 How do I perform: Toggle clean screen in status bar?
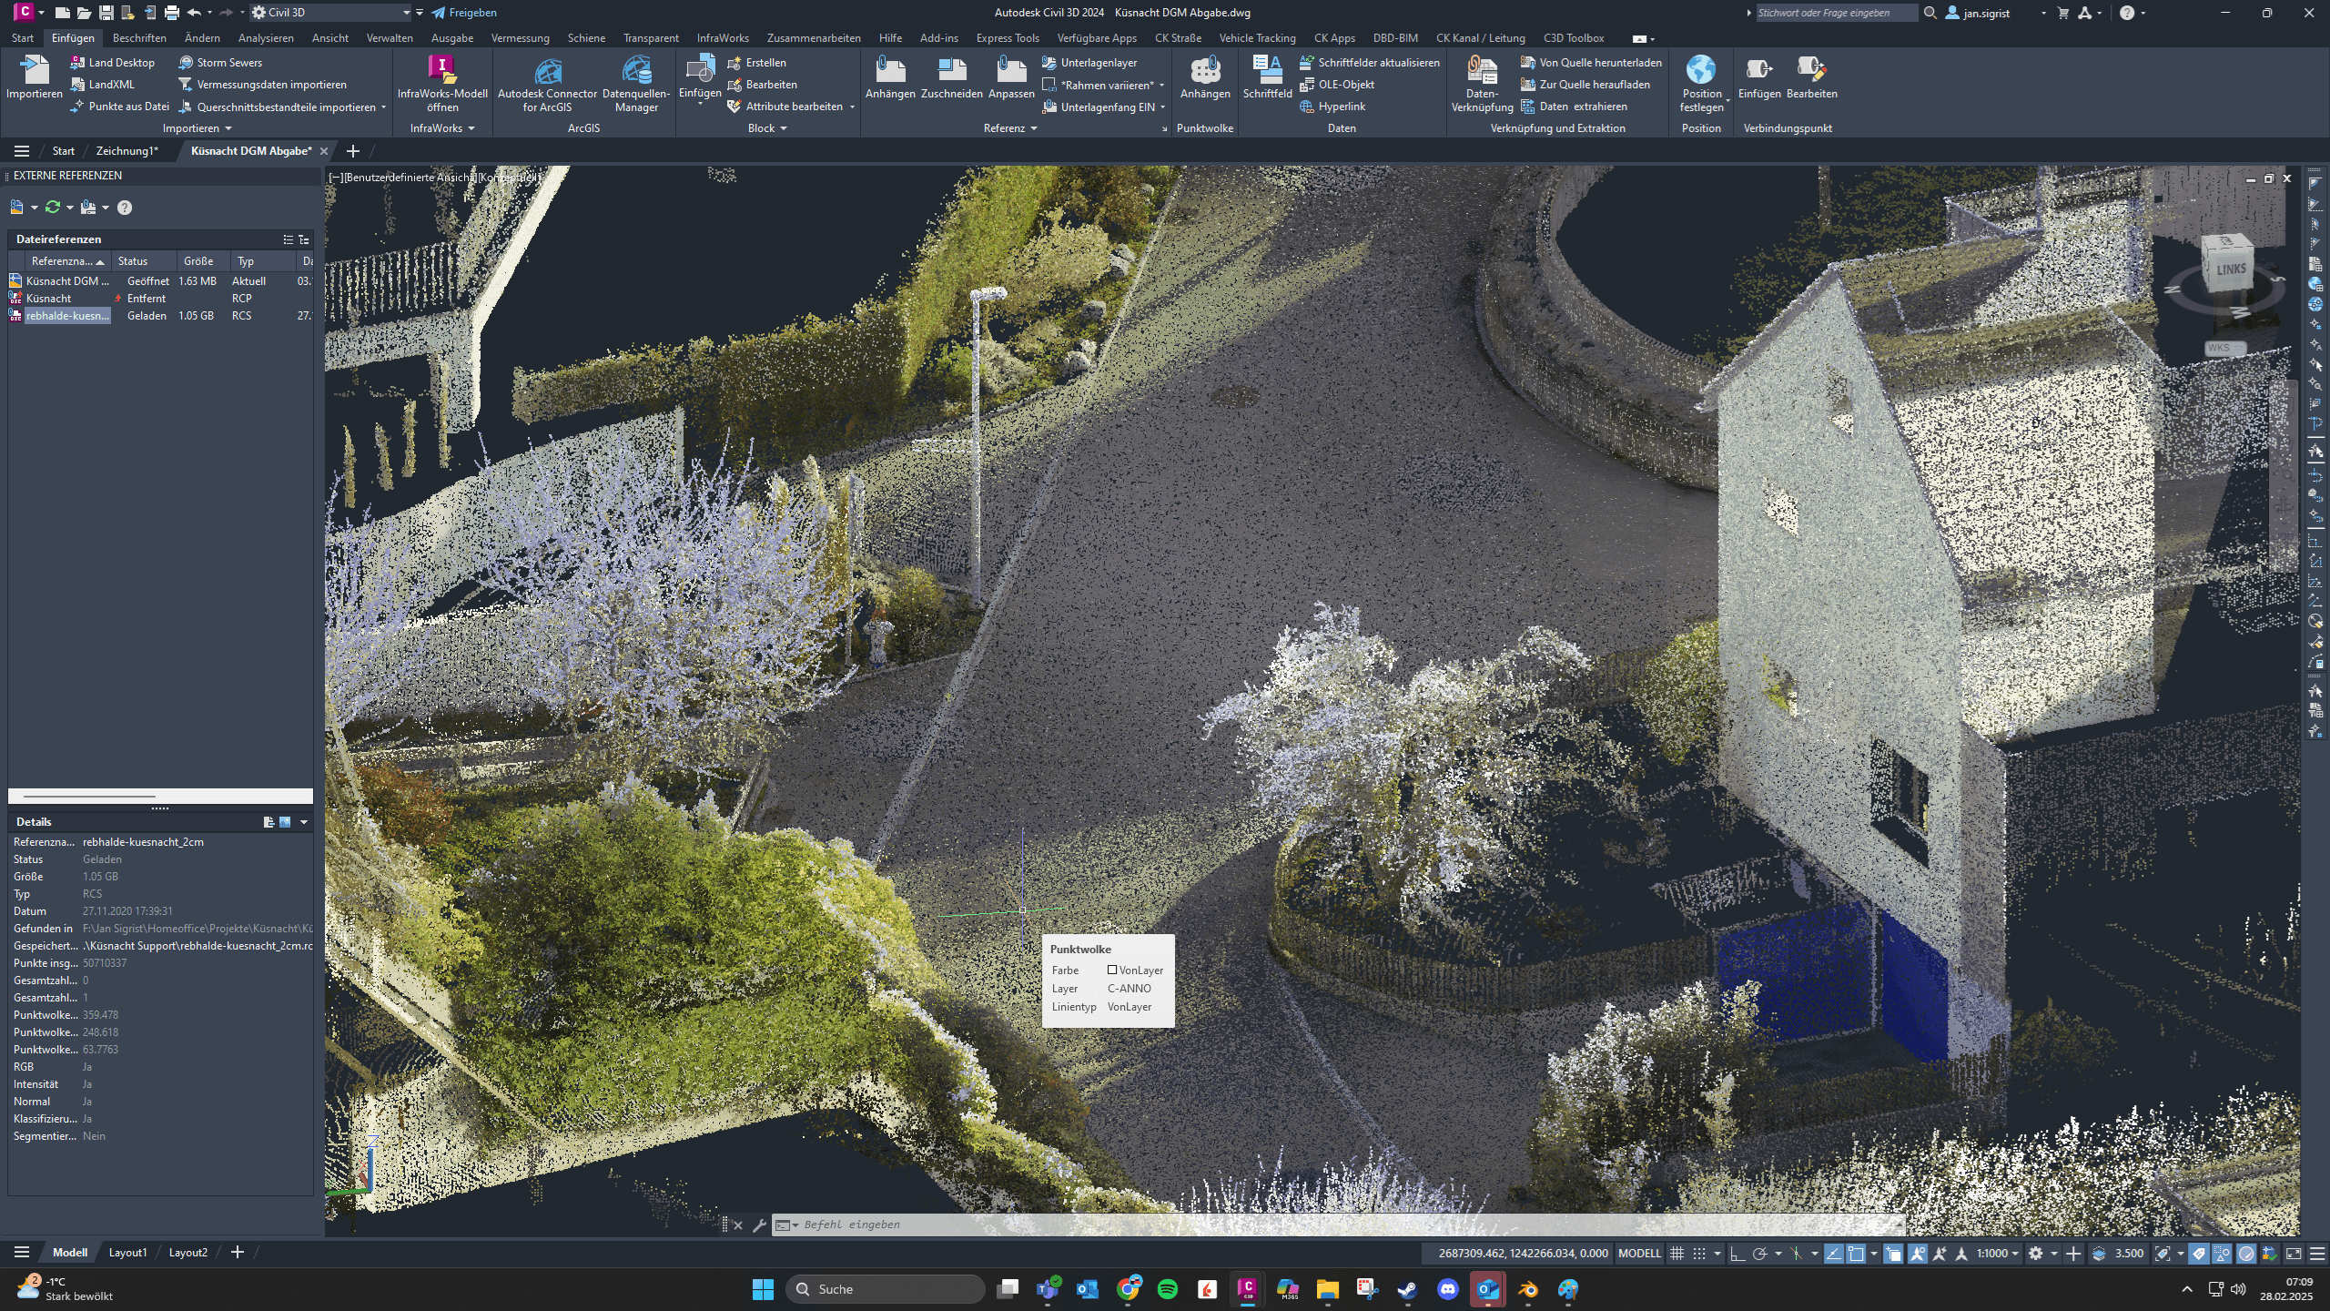pyautogui.click(x=2294, y=1254)
